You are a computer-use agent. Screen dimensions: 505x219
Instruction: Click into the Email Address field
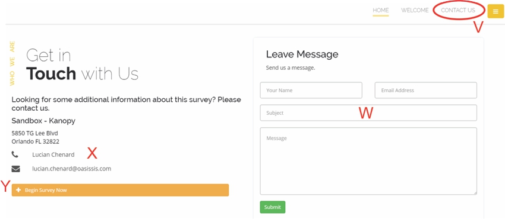click(426, 91)
